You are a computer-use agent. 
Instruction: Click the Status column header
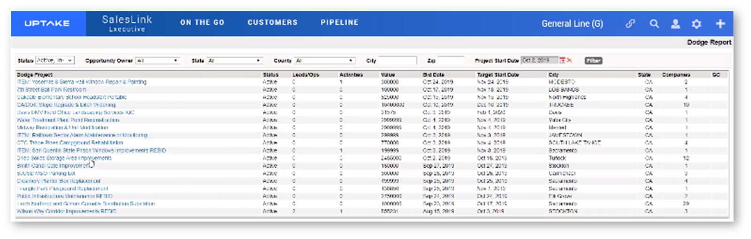tap(271, 75)
